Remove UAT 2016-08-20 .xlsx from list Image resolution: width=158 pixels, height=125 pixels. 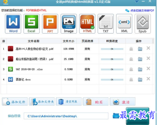(x=148, y=69)
